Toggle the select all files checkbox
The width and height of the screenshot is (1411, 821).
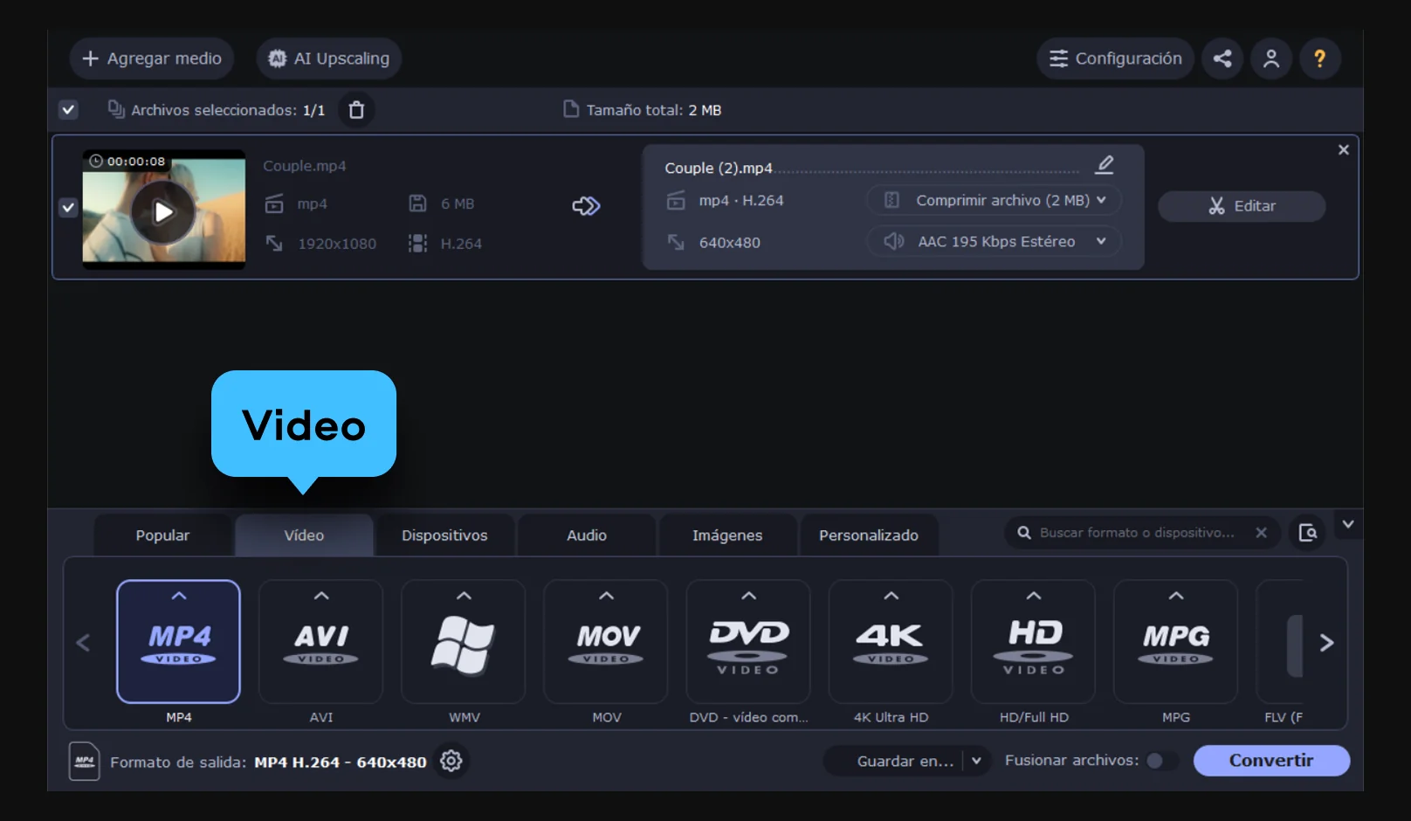point(68,110)
